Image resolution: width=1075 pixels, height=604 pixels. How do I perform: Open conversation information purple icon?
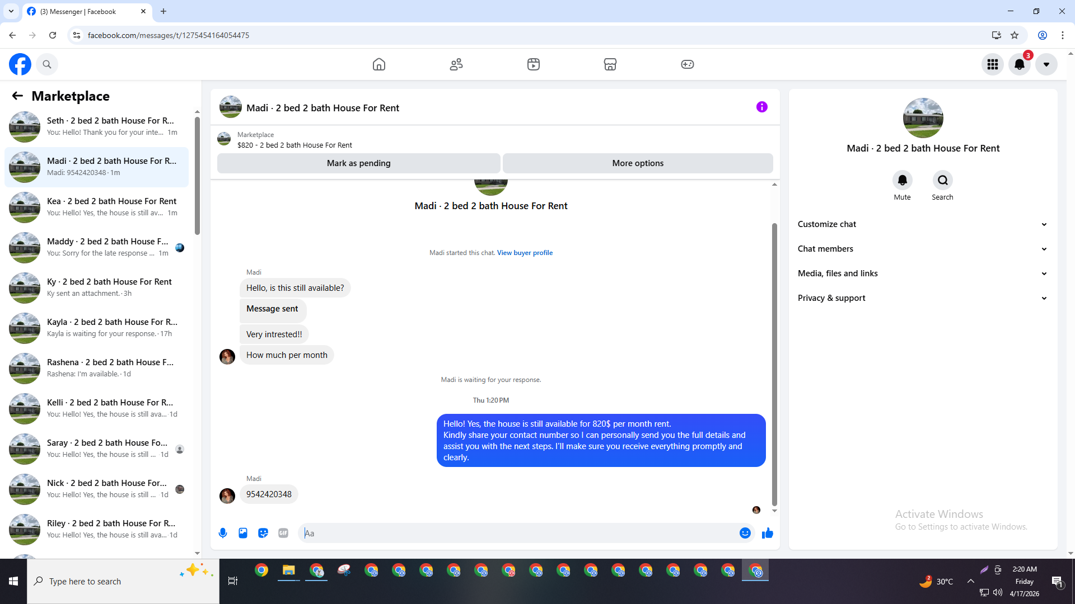762,107
